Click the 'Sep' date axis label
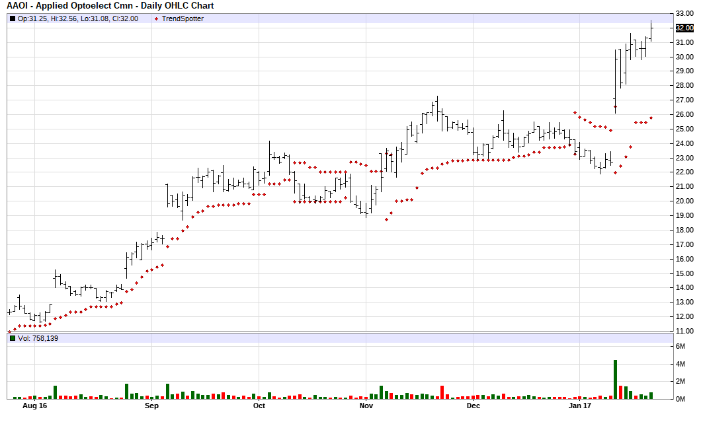 click(151, 406)
